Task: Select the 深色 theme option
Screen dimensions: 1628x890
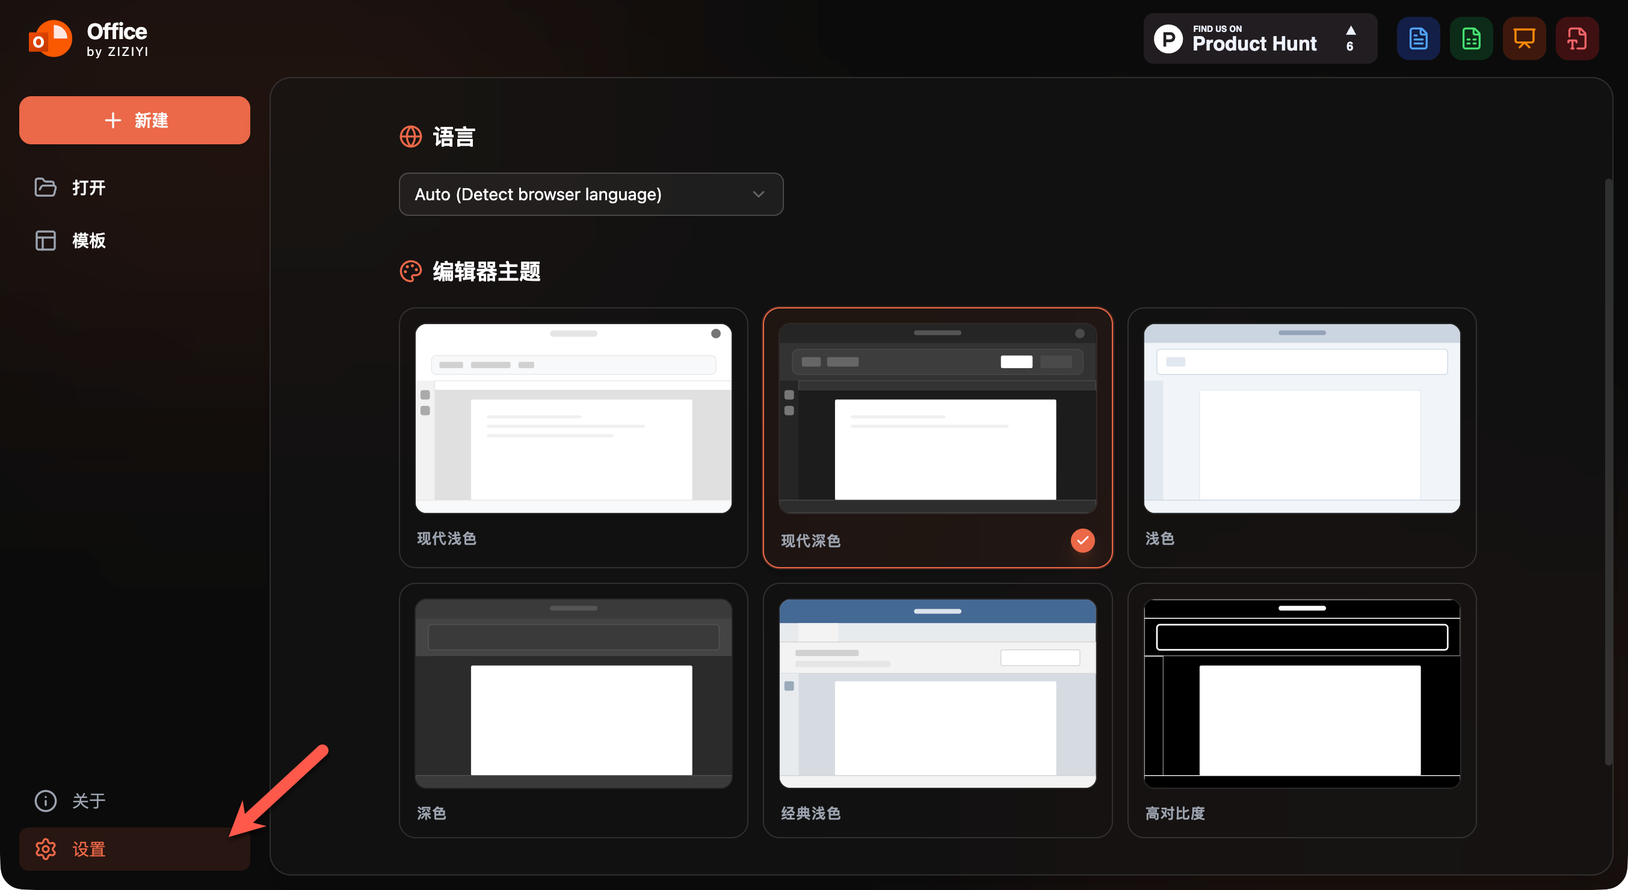Action: click(x=573, y=710)
